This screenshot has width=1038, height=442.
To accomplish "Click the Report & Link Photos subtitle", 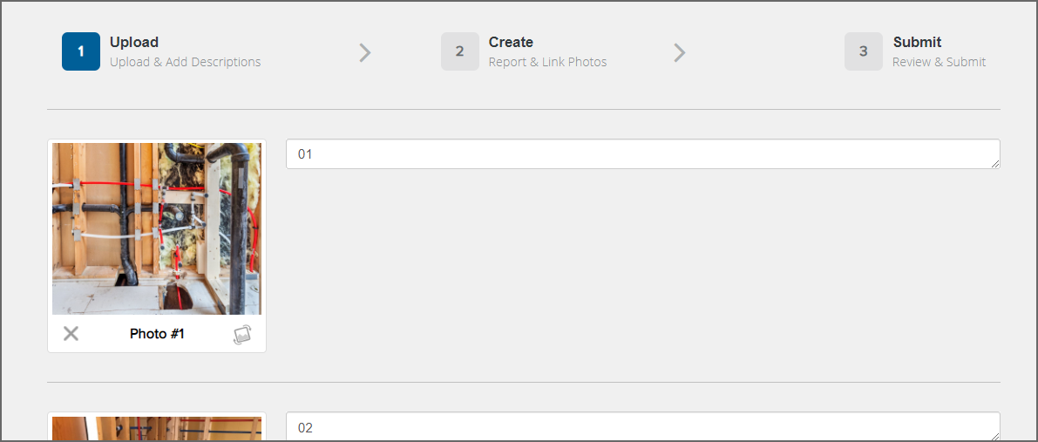I will point(547,62).
